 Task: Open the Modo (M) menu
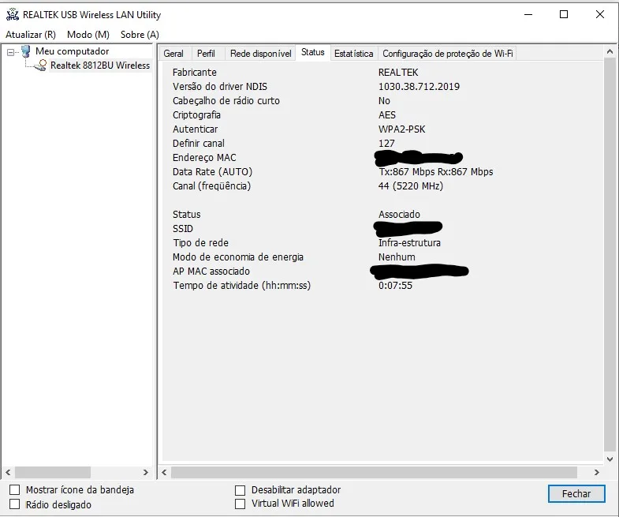[88, 35]
